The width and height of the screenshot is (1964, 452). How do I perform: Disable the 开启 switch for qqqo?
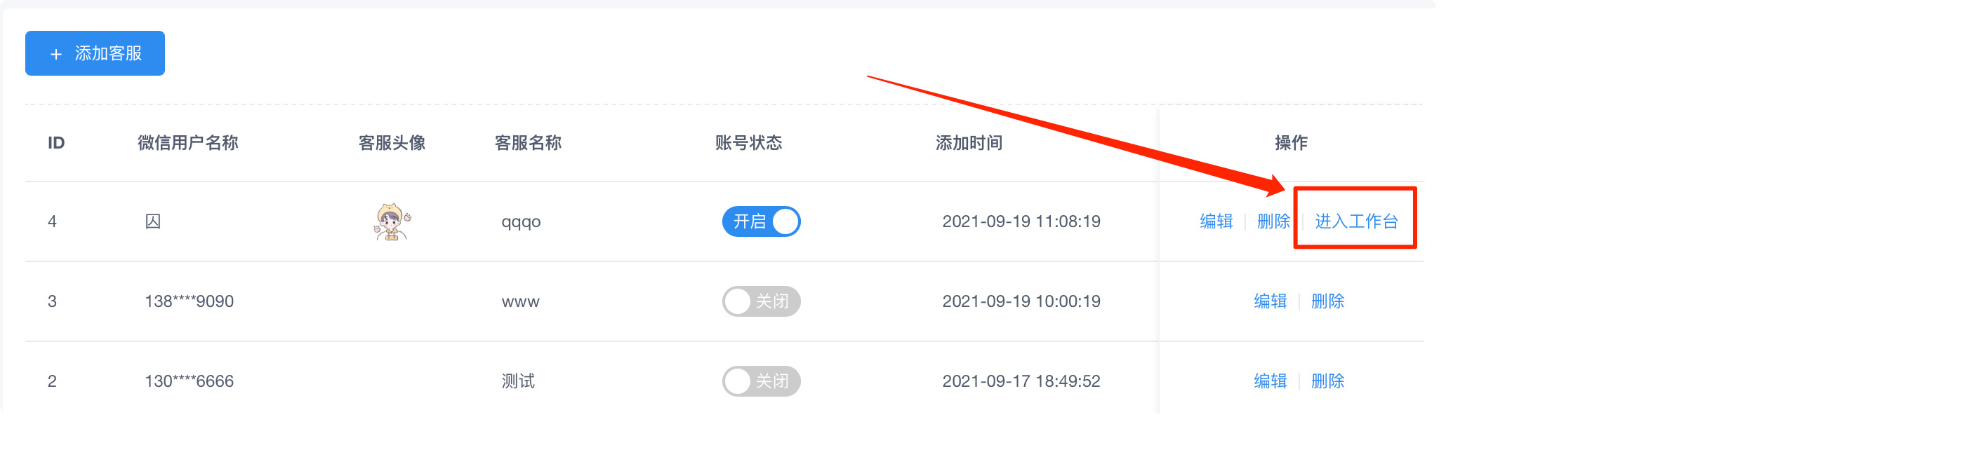point(760,221)
